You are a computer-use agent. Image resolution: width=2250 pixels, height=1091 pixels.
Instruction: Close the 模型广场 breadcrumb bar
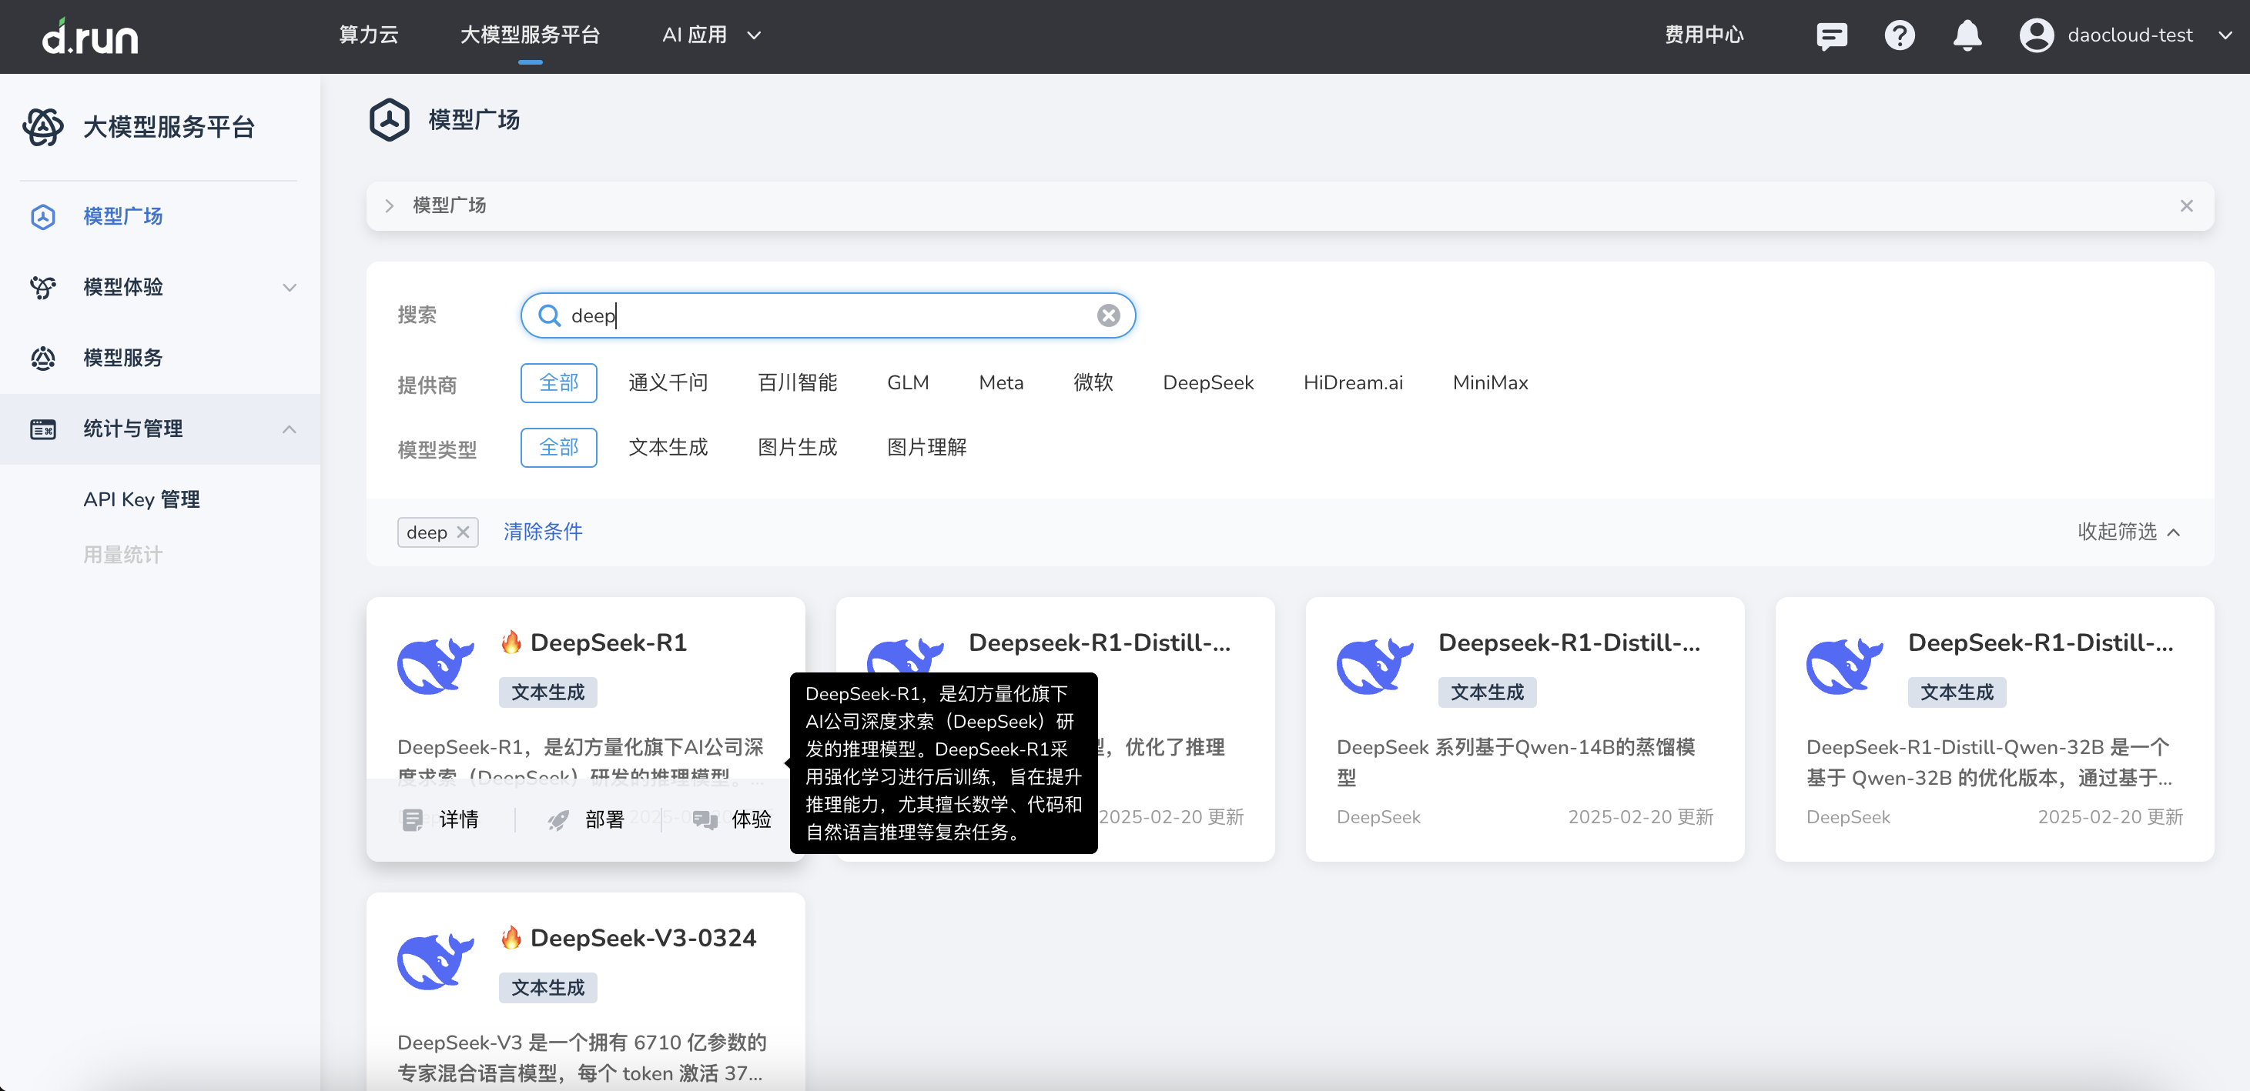coord(2186,206)
